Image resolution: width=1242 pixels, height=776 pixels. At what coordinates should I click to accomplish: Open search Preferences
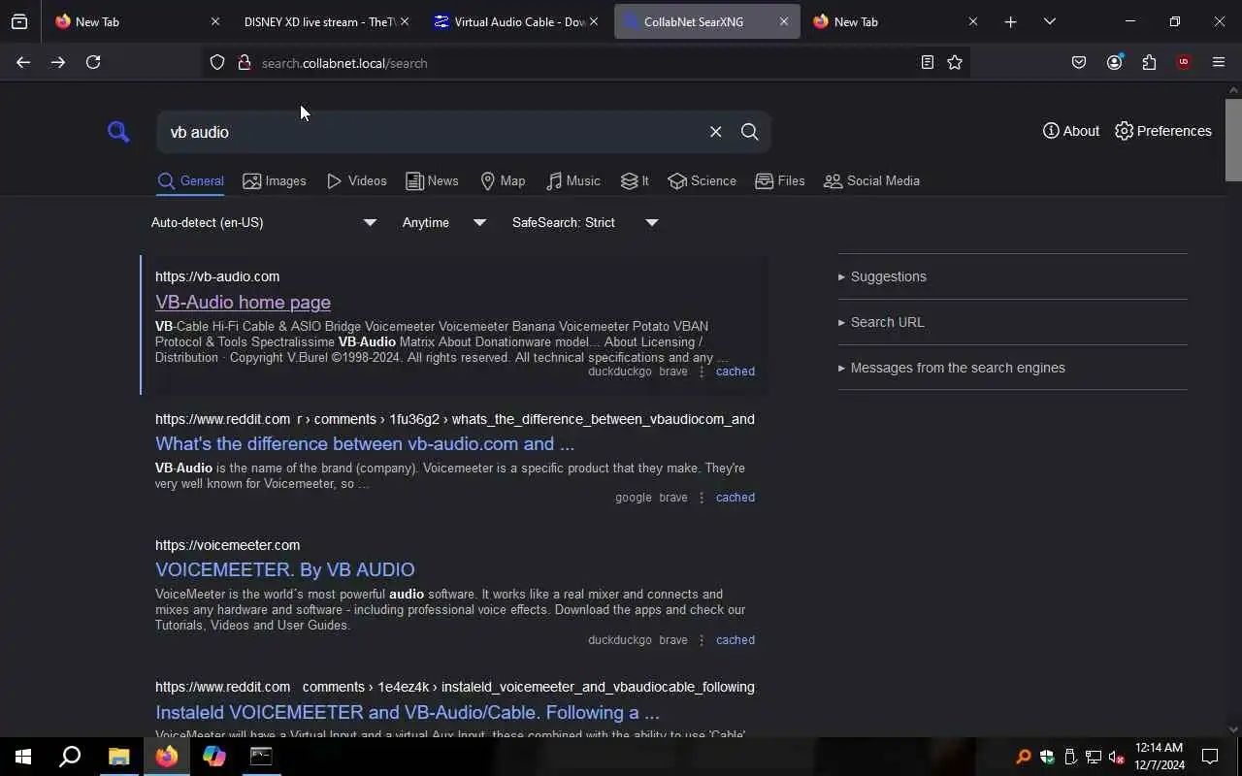point(1163,131)
